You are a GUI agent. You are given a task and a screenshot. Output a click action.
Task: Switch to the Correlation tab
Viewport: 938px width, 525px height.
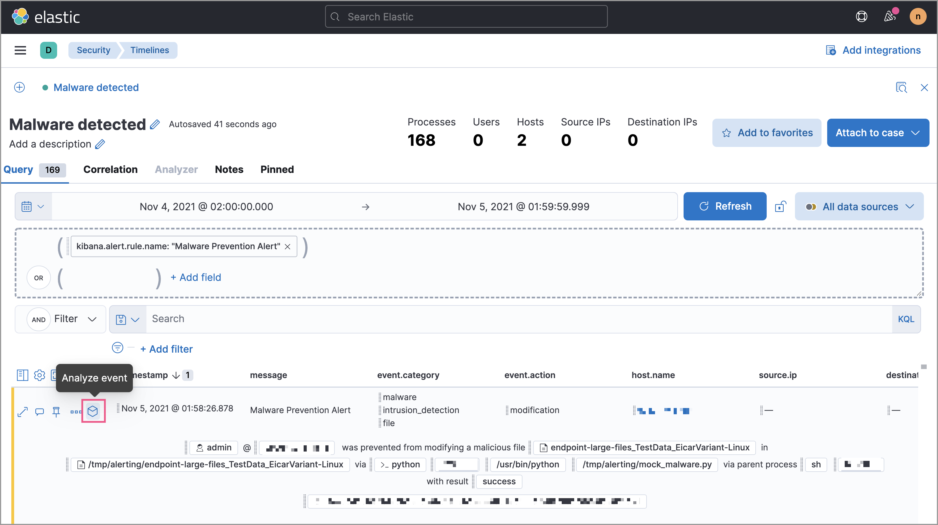coord(110,170)
